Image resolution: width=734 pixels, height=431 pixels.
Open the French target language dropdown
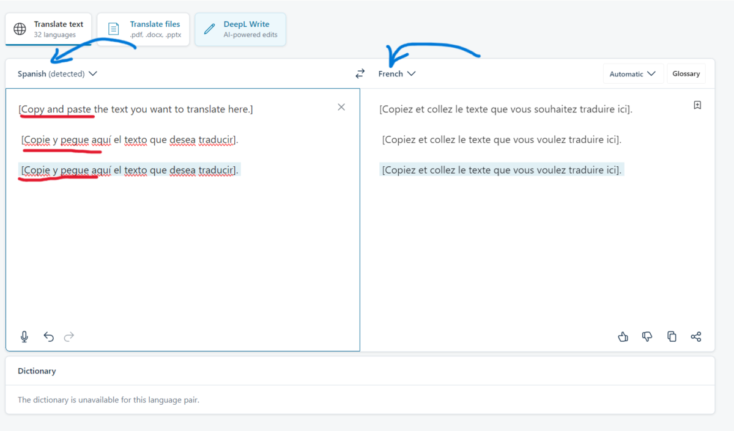[397, 74]
